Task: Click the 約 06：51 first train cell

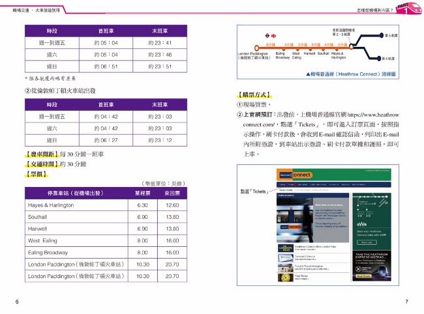Action: tap(106, 66)
